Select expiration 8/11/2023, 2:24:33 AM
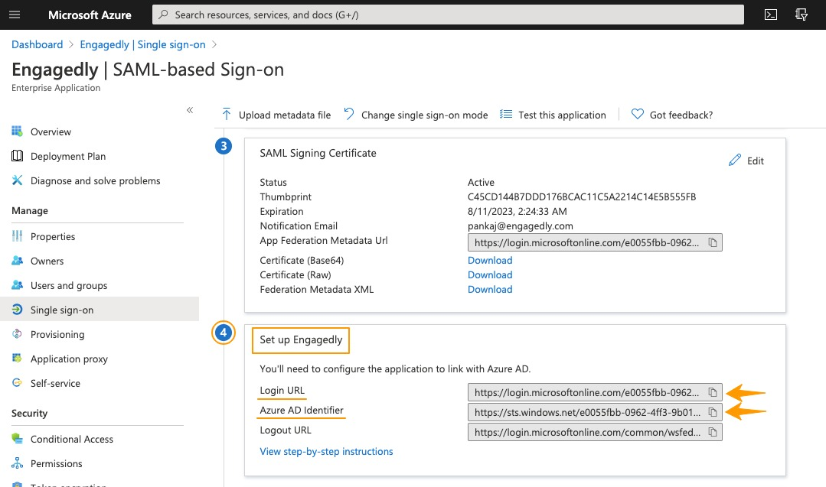This screenshot has height=487, width=826. [517, 212]
